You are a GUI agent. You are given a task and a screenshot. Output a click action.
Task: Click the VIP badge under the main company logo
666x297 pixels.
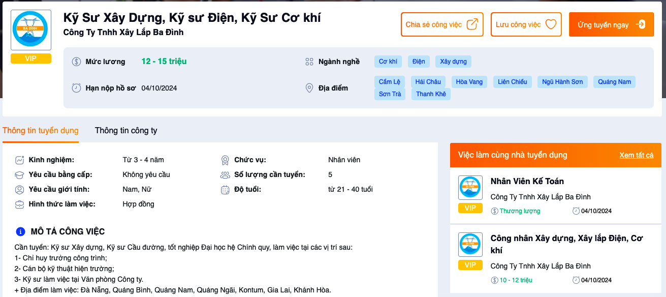click(x=31, y=58)
